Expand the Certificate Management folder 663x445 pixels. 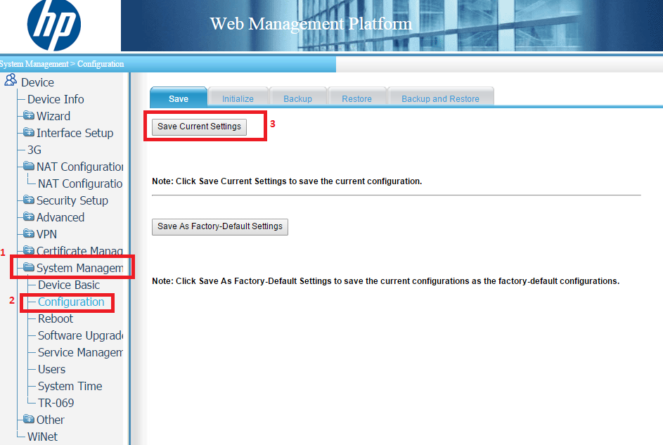click(29, 251)
